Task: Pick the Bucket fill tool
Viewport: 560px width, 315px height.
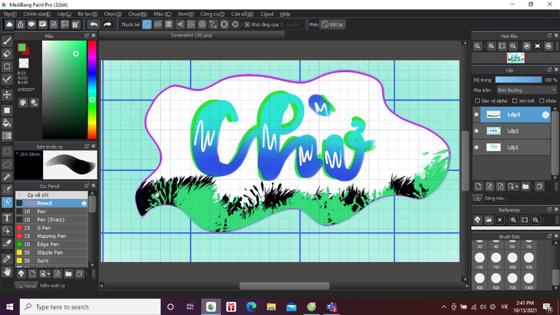Action: [x=7, y=123]
